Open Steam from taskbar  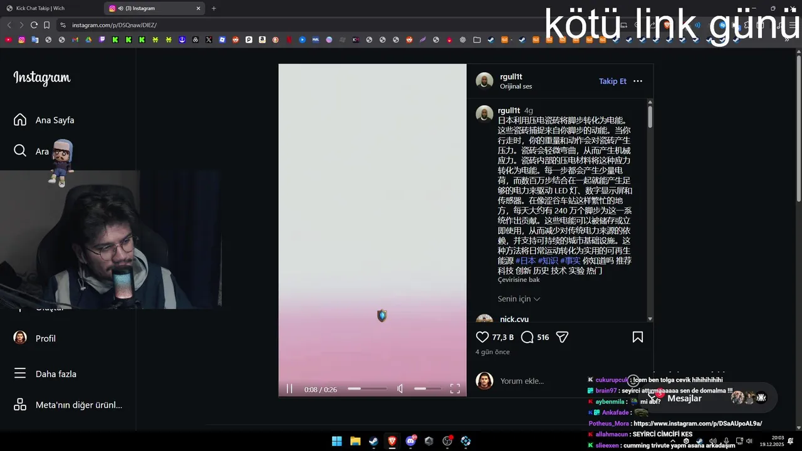click(373, 441)
